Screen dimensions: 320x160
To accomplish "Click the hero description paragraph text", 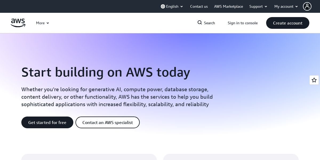I will (117, 97).
